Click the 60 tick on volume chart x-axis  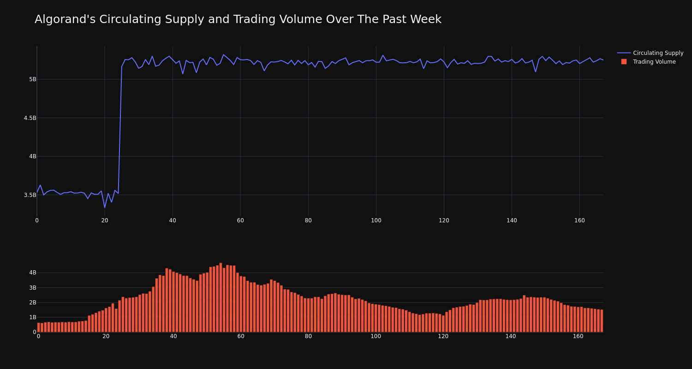coord(241,337)
